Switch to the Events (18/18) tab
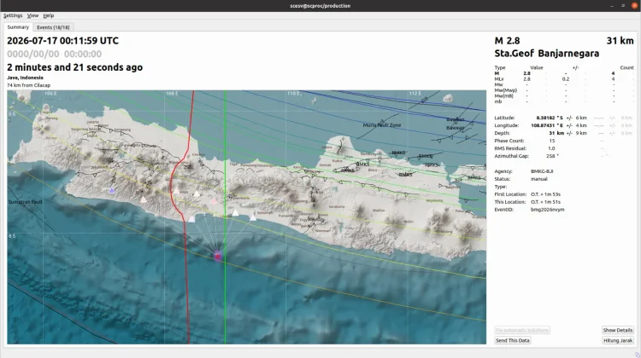This screenshot has width=641, height=358. pos(53,27)
